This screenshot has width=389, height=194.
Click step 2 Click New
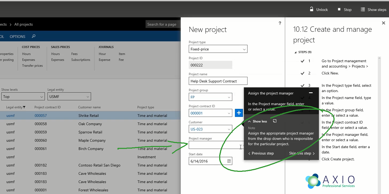[330, 73]
